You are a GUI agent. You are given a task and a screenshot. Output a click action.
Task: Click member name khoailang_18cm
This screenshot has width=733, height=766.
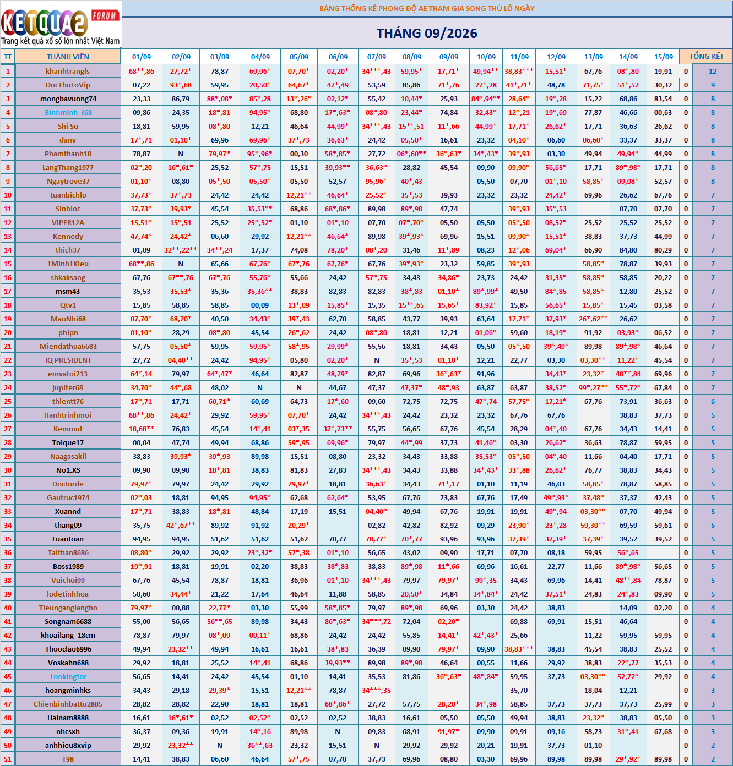[x=68, y=635]
